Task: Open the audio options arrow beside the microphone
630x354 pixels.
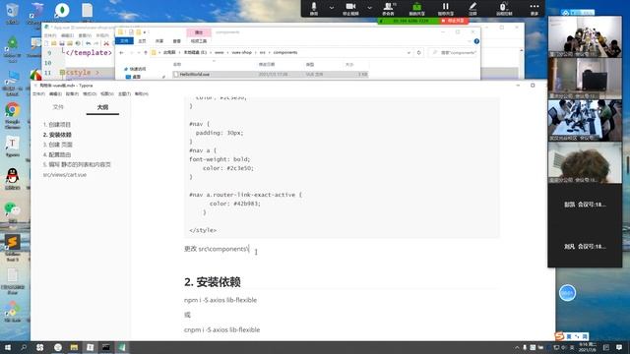Action: click(x=332, y=8)
